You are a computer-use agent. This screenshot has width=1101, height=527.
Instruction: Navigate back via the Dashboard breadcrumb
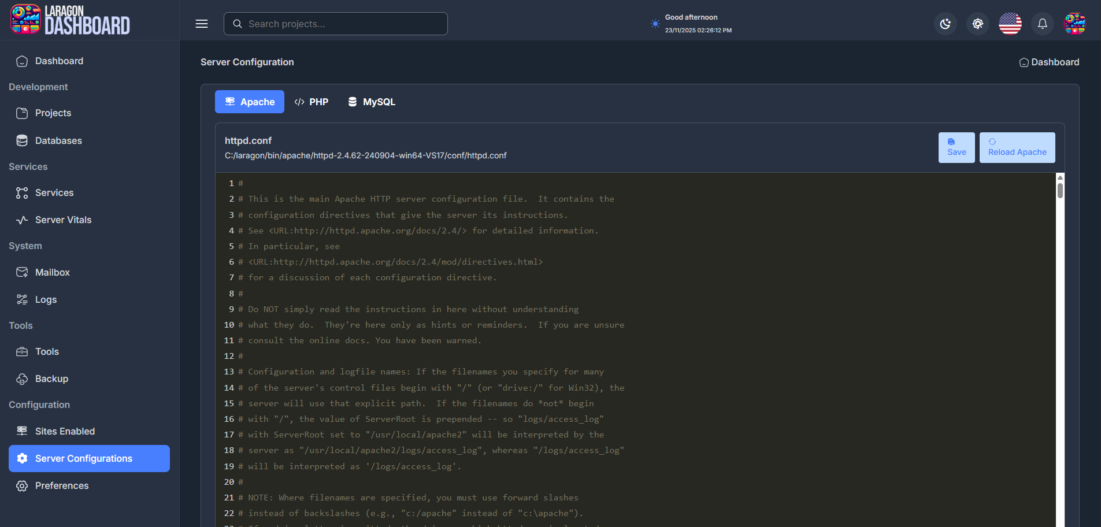tap(1049, 62)
